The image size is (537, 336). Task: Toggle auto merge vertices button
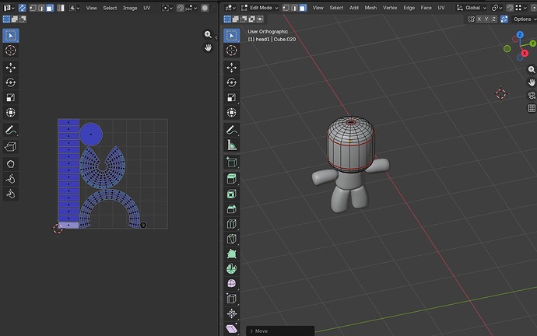[x=504, y=19]
